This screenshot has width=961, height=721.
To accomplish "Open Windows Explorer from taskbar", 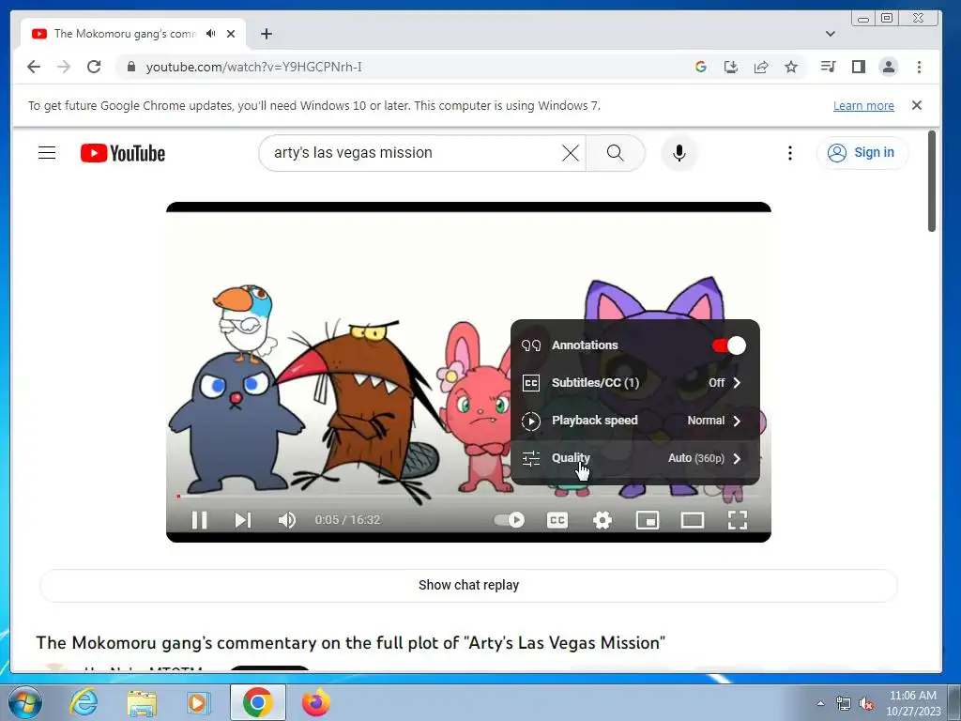I will coord(142,702).
